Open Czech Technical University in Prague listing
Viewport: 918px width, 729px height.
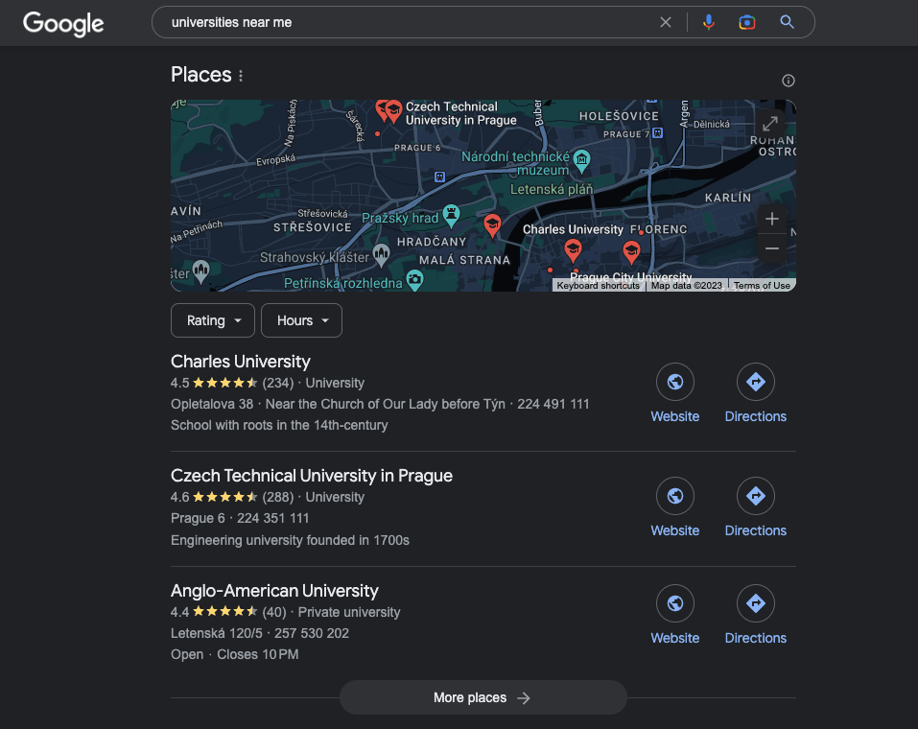312,476
